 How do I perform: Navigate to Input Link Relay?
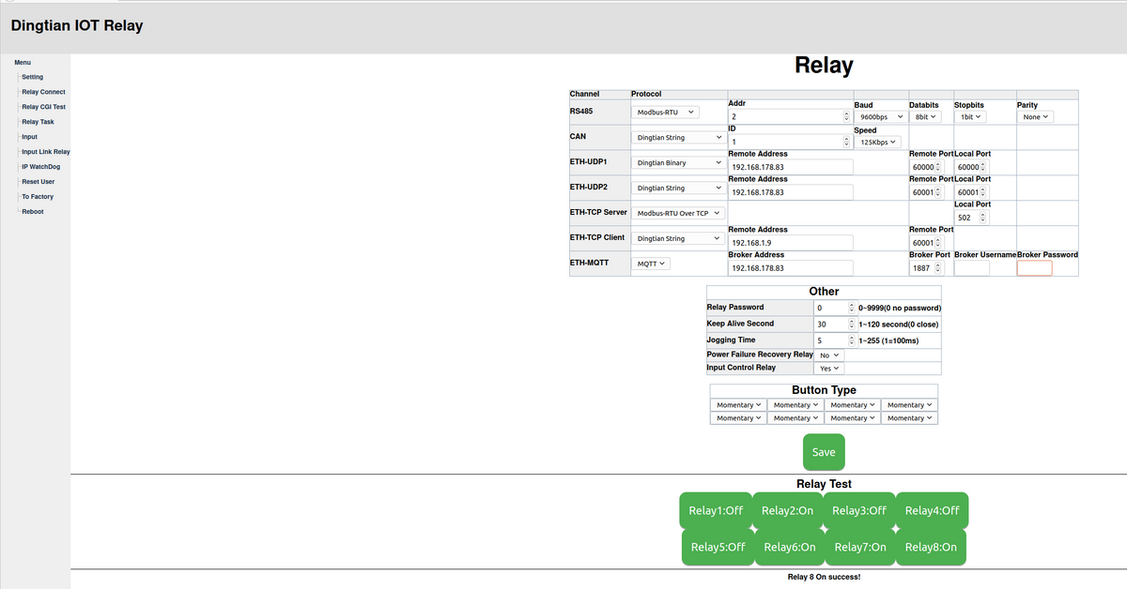pos(46,152)
